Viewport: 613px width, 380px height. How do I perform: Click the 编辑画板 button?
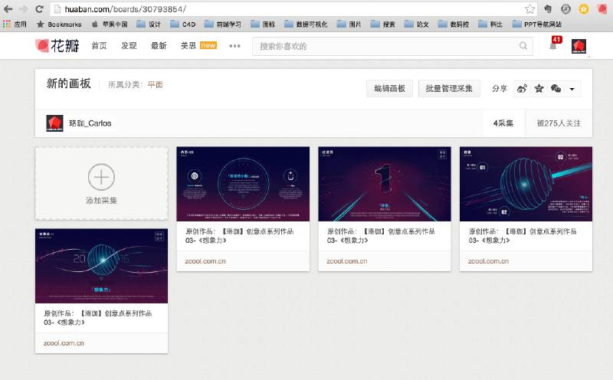pyautogui.click(x=389, y=89)
